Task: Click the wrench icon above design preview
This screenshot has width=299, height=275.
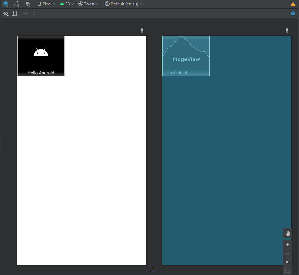Action: coord(142,31)
